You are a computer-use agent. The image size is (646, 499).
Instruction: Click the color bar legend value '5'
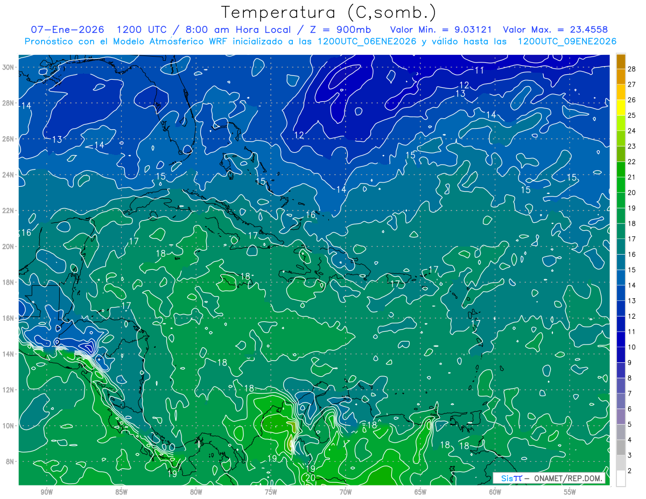(x=629, y=424)
